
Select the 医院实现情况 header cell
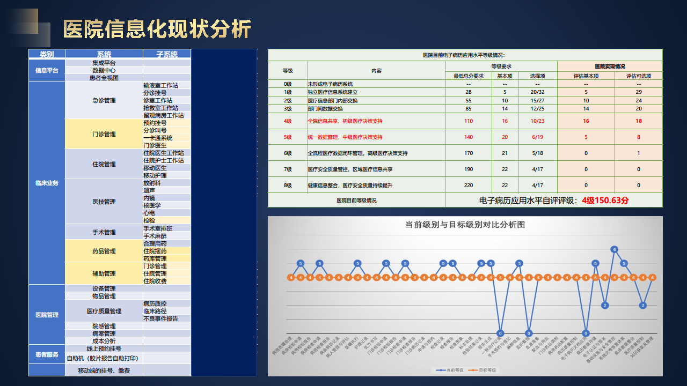(x=610, y=66)
